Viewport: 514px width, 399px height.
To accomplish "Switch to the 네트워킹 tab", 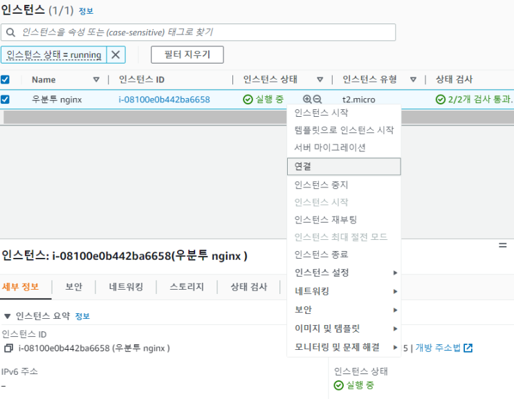I will click(x=126, y=287).
